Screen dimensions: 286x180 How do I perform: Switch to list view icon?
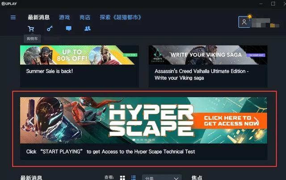pos(134,178)
